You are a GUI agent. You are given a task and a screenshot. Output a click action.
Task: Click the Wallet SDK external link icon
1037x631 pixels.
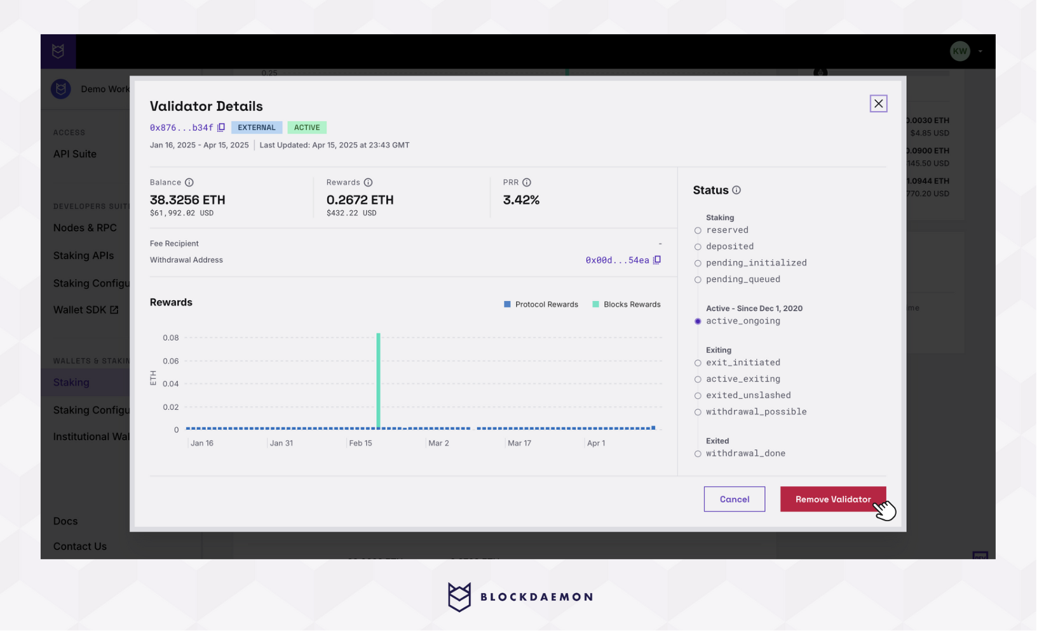(114, 310)
